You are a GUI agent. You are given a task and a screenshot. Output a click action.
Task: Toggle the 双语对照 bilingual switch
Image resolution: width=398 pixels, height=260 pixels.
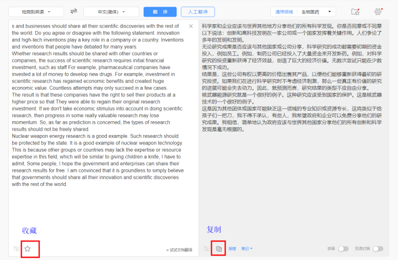coord(378,249)
